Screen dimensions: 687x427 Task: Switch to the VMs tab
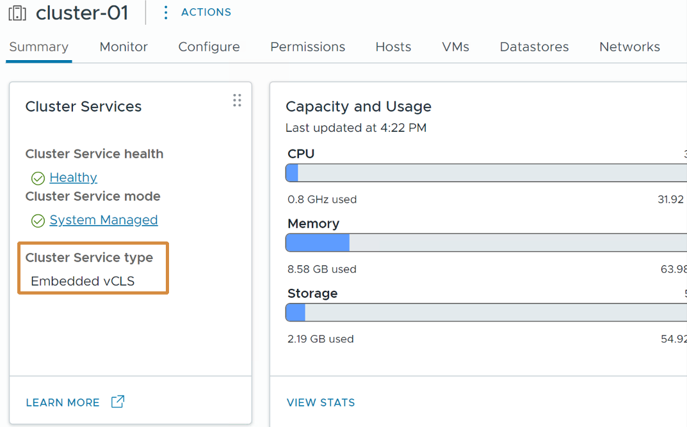[x=455, y=47]
